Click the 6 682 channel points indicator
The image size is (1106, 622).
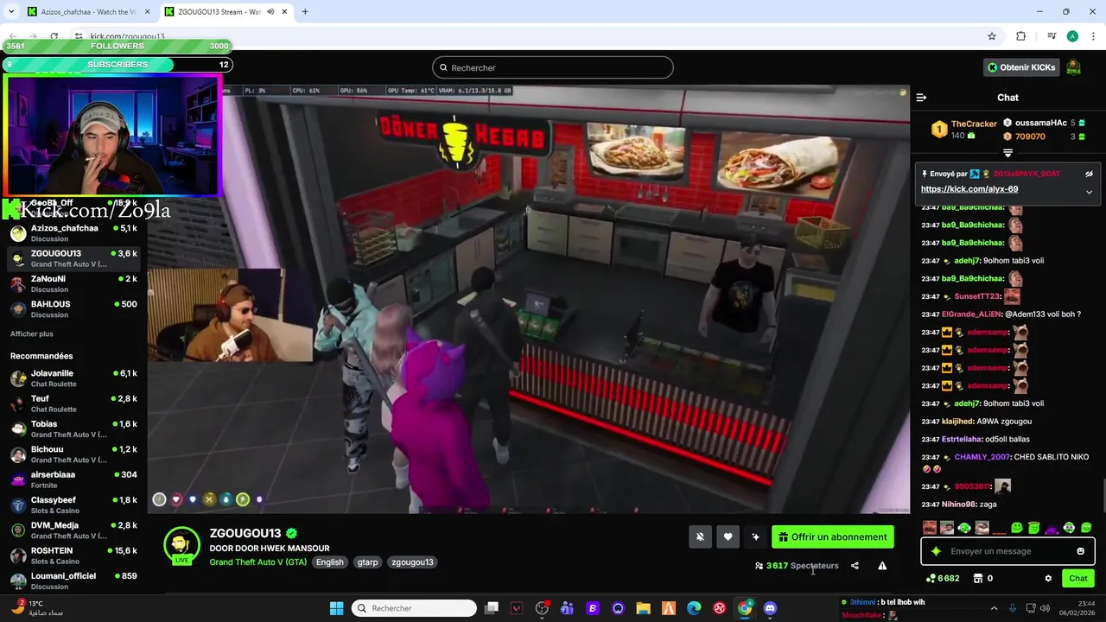click(x=943, y=578)
